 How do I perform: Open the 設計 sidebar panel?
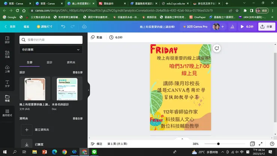pos(7,40)
